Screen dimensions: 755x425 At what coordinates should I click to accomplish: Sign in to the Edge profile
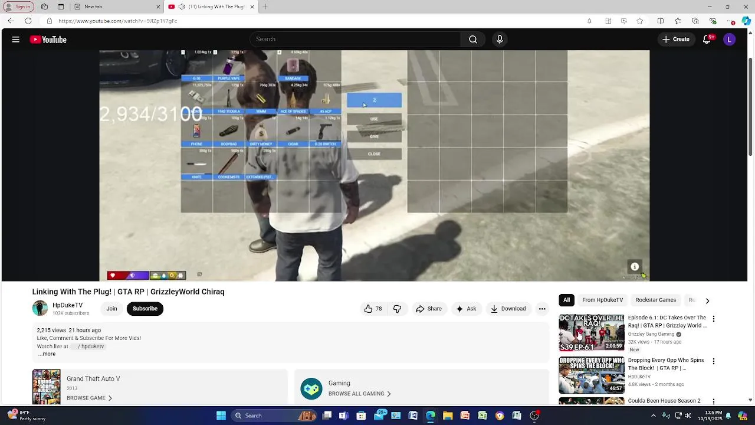pos(18,6)
